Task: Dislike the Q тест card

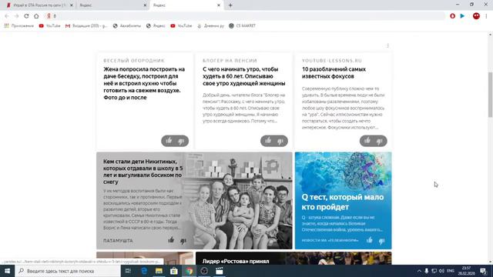Action: pos(382,241)
